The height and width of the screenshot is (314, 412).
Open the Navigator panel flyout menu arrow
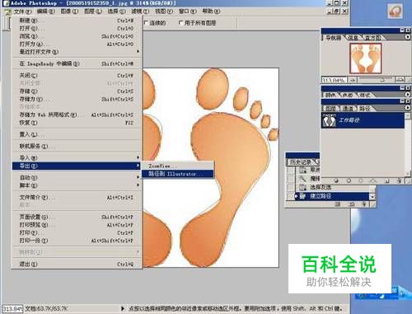[408, 37]
